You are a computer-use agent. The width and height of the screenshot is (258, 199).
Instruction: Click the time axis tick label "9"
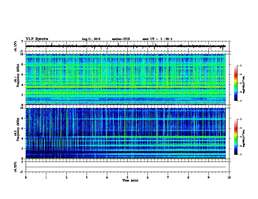coord(208,178)
